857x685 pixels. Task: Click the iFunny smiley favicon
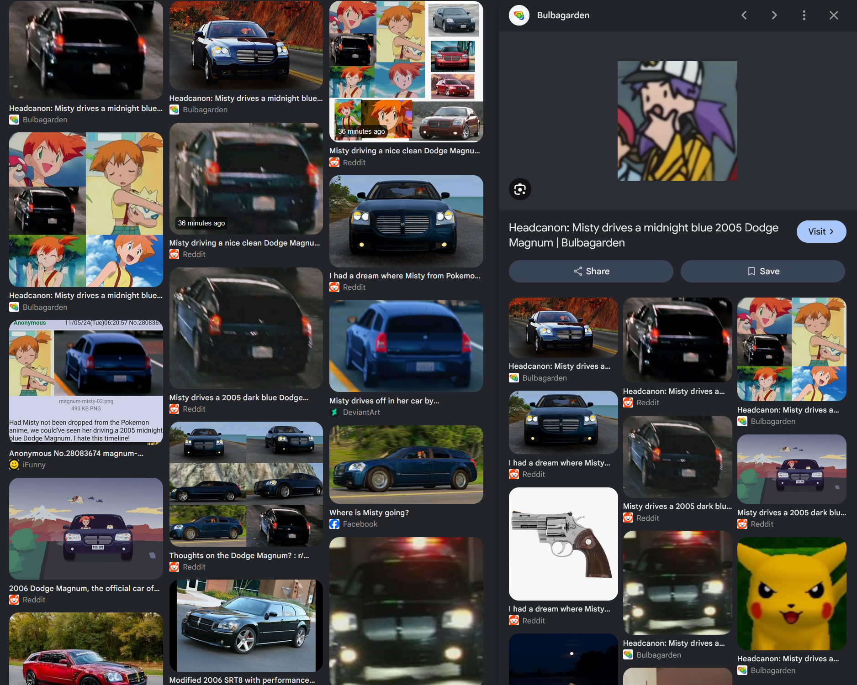(14, 465)
